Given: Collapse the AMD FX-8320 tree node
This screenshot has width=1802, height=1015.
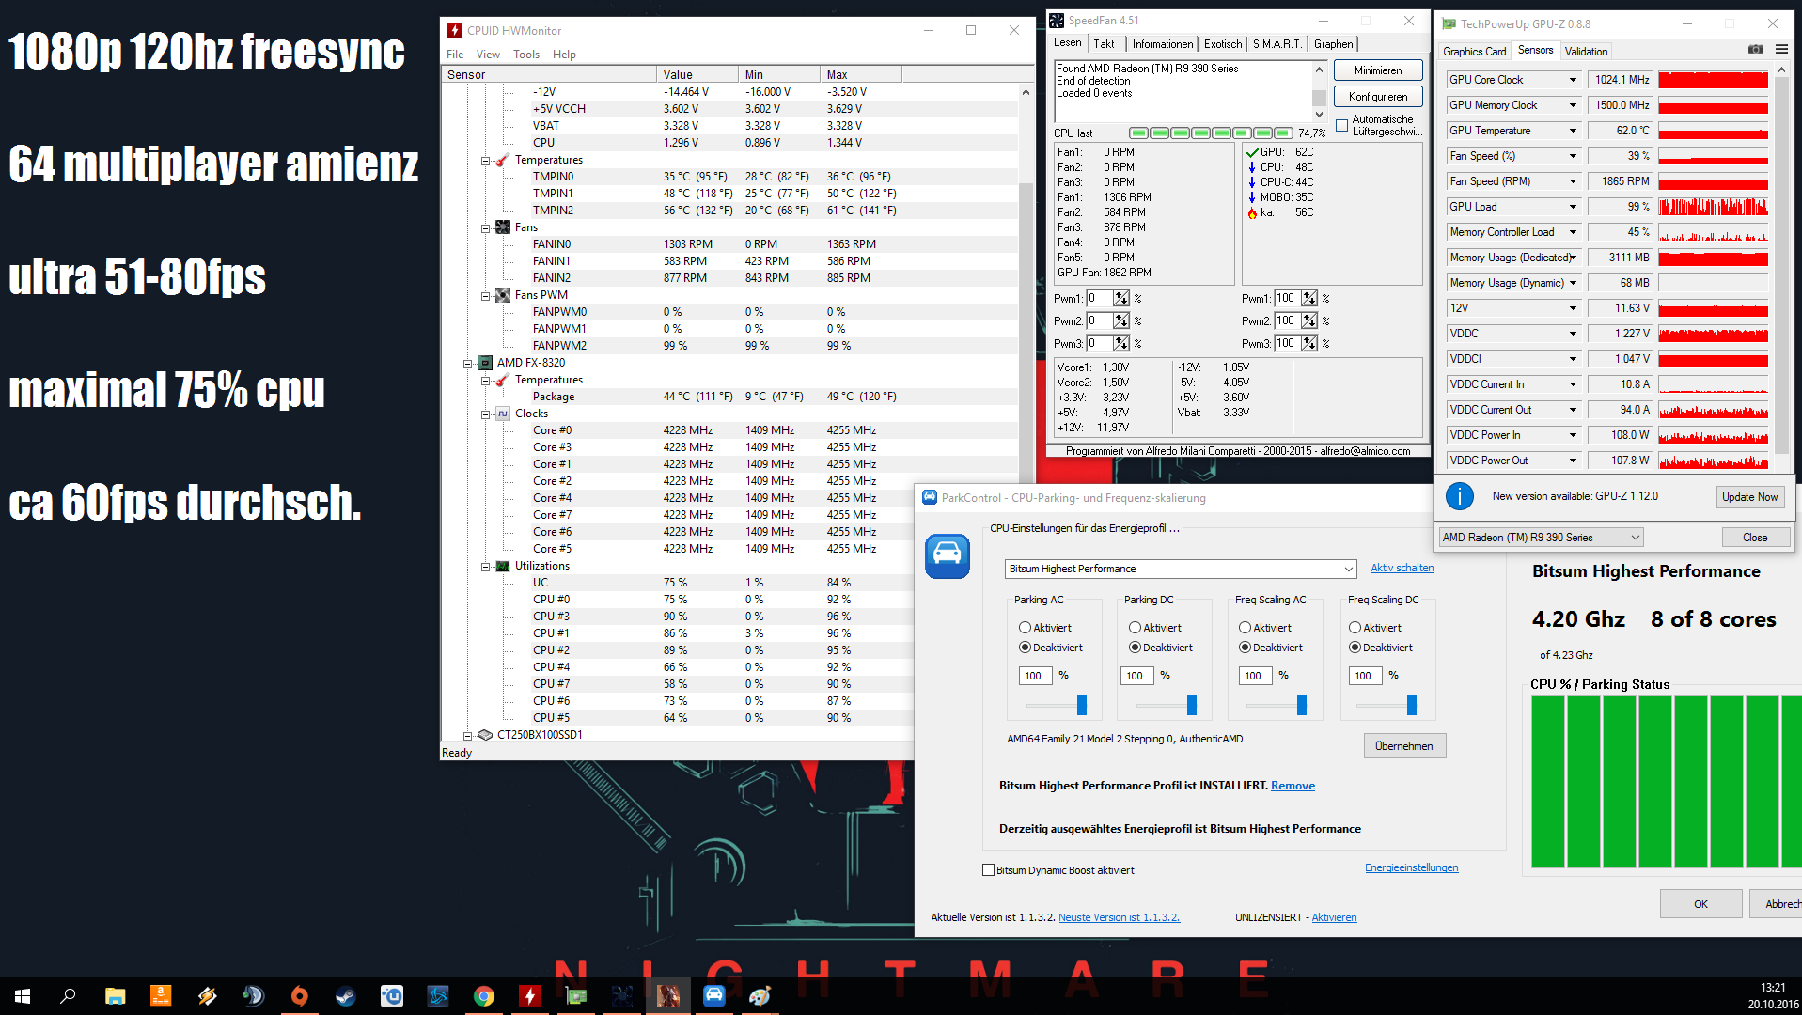Looking at the screenshot, I should pyautogui.click(x=467, y=363).
